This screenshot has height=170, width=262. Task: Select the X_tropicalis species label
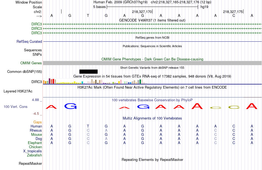(33, 151)
